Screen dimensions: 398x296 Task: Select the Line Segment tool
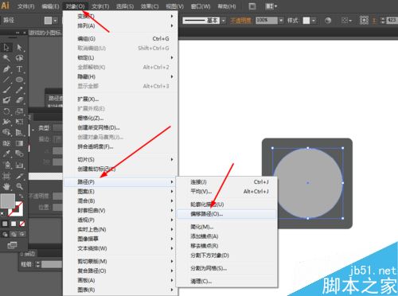coord(6,80)
